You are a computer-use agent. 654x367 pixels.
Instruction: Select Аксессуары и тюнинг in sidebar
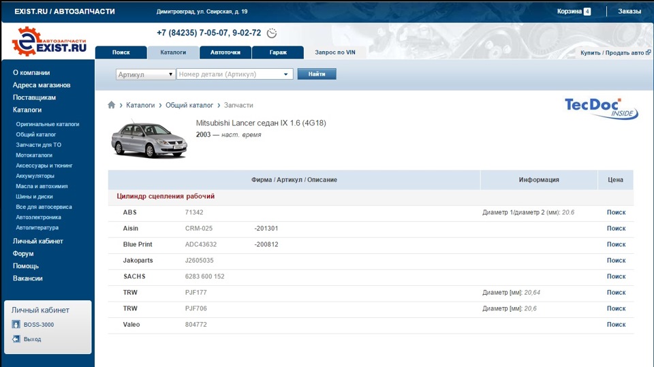[44, 165]
